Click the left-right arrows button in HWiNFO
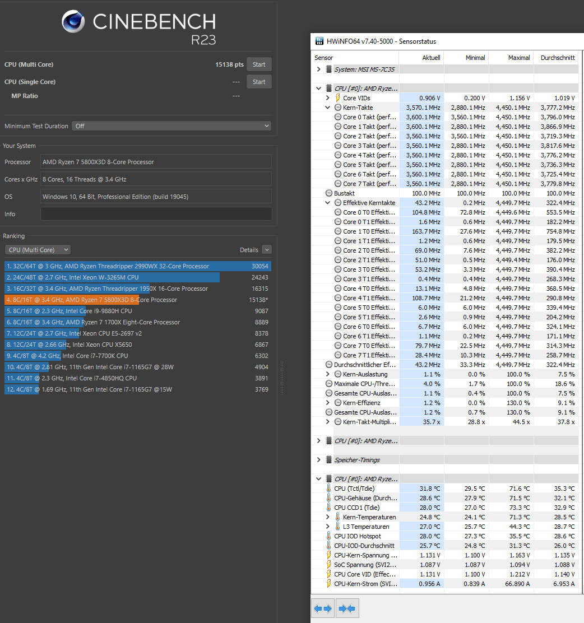 [323, 608]
